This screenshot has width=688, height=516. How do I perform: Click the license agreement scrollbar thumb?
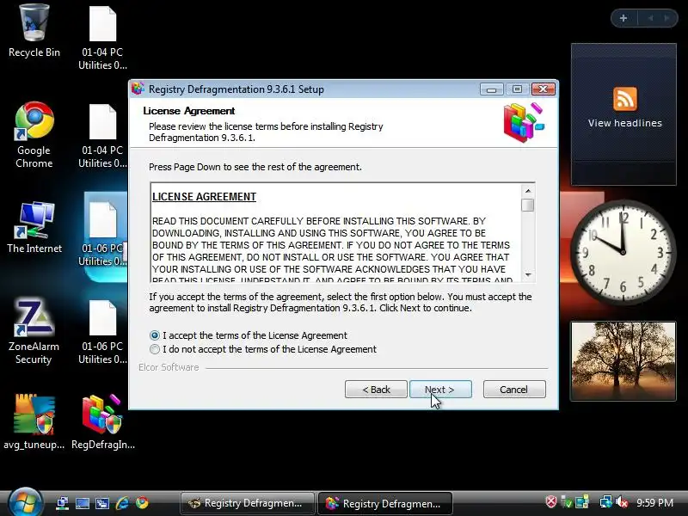click(x=528, y=205)
